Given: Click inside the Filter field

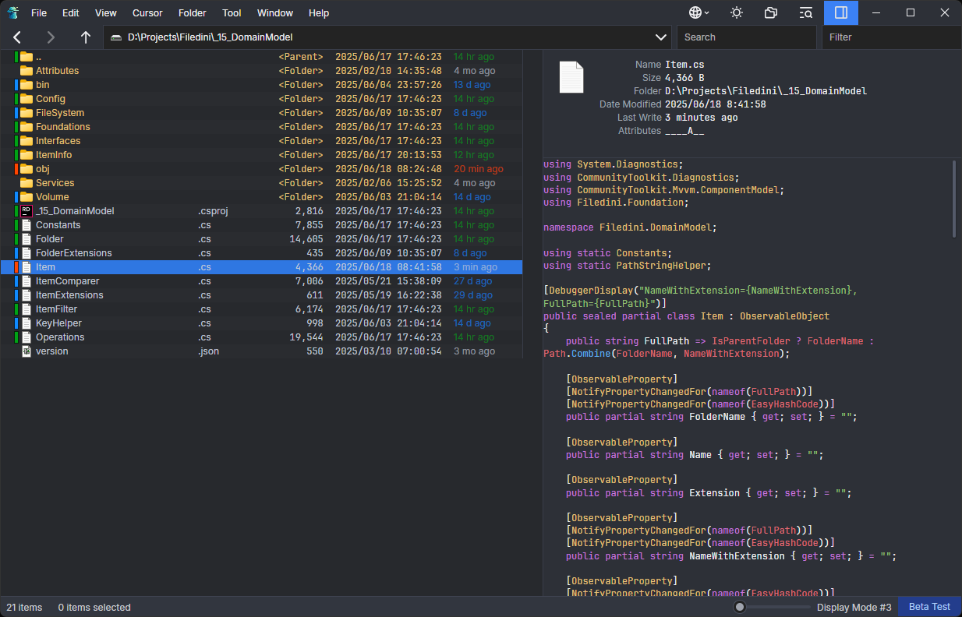Looking at the screenshot, I should tap(890, 37).
